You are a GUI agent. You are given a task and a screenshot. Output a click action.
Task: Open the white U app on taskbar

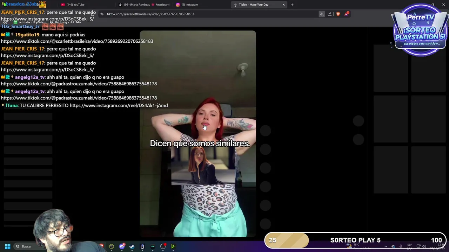click(x=142, y=246)
